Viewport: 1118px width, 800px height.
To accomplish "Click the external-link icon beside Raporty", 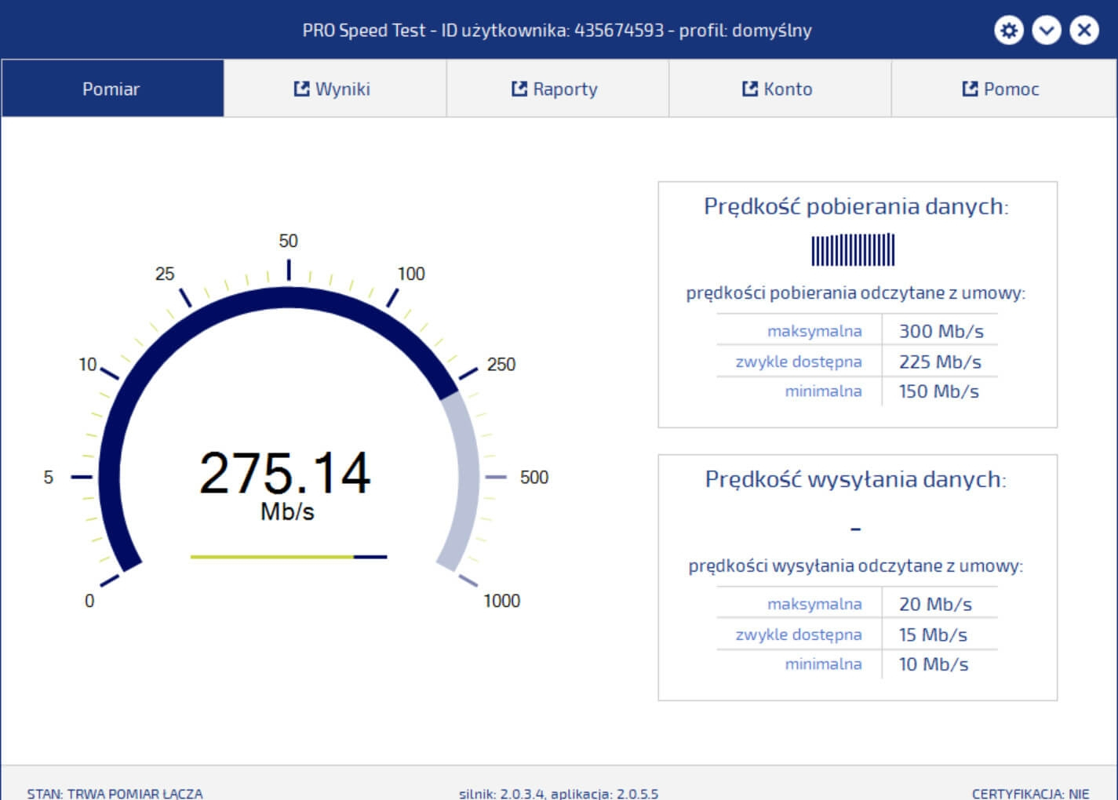I will click(x=519, y=89).
